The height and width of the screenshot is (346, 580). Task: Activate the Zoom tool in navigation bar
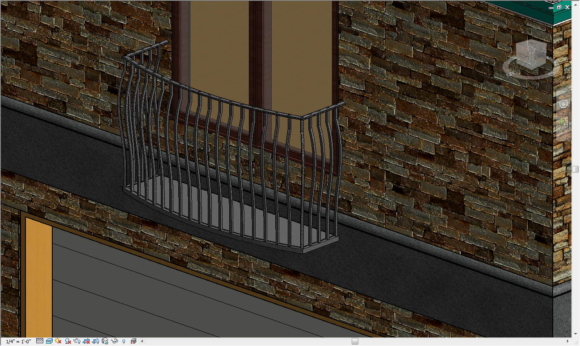pyautogui.click(x=563, y=122)
